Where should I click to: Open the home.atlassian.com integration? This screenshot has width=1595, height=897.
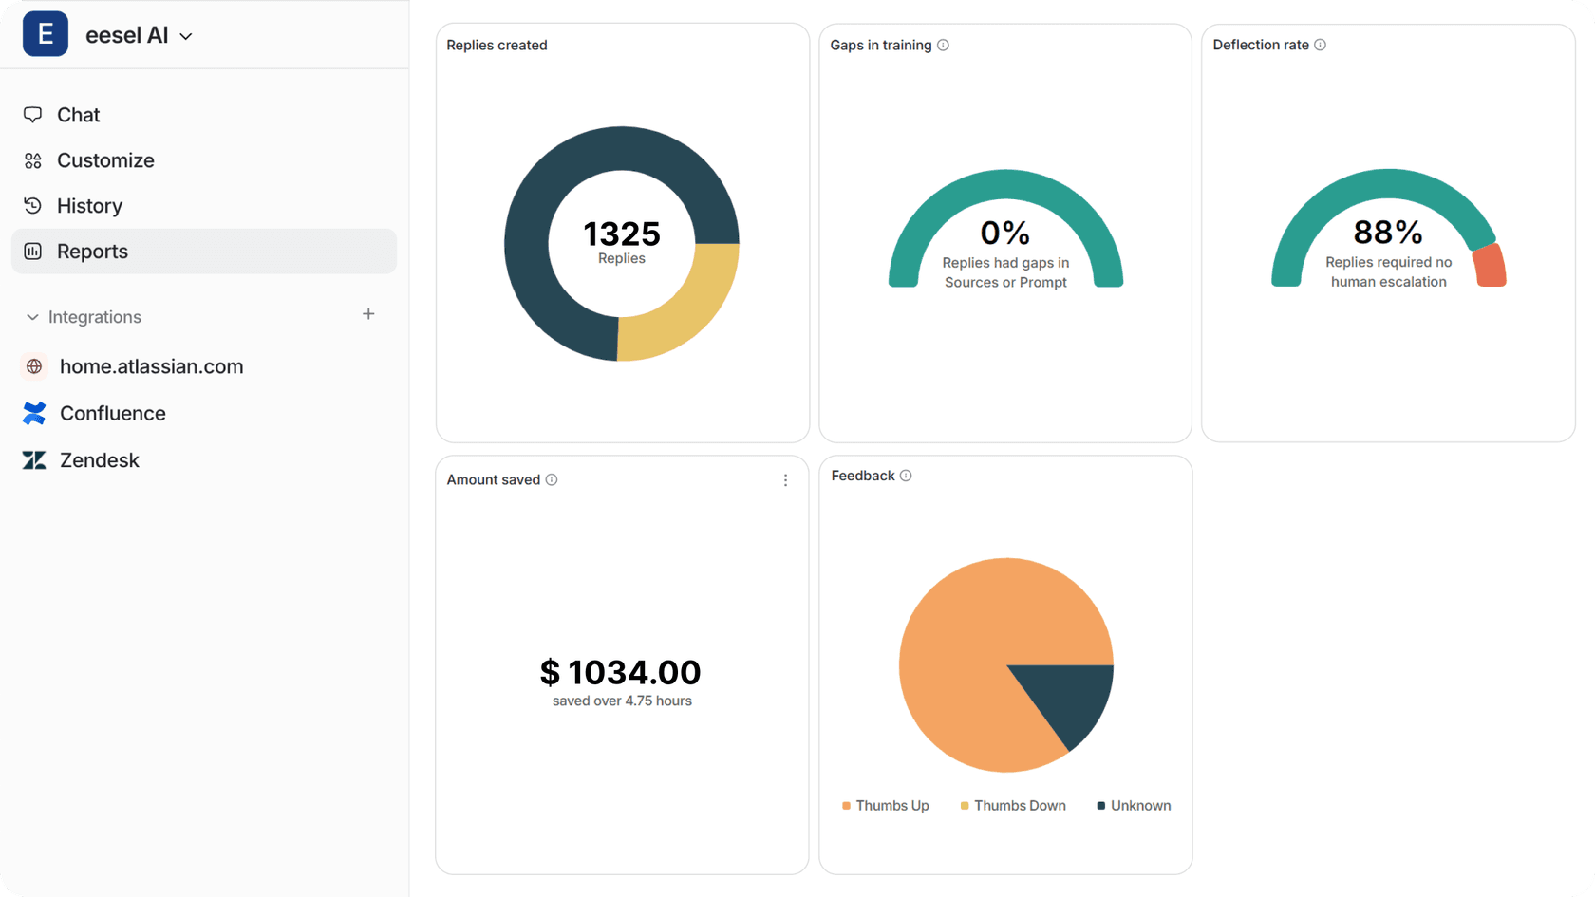click(151, 366)
